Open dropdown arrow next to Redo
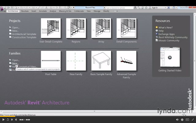This screenshot has width=196, height=123. (29, 8)
